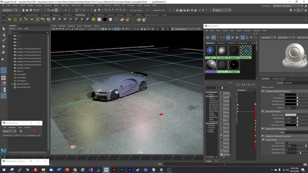Collapse the Ray Tracing section
Viewport: 308px width, 173px height.
[264, 140]
